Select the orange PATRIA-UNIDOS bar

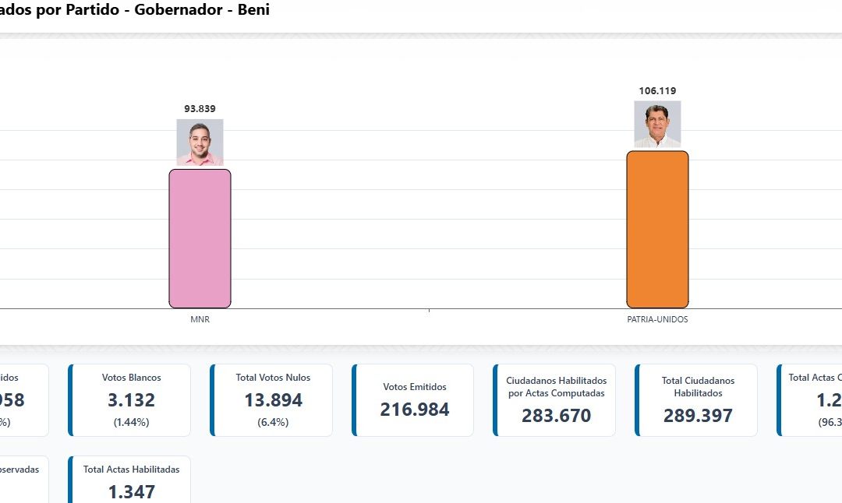tap(657, 229)
